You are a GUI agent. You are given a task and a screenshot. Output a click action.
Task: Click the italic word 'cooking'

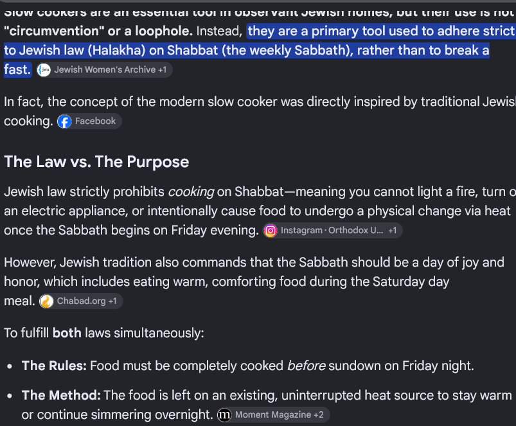(x=191, y=191)
